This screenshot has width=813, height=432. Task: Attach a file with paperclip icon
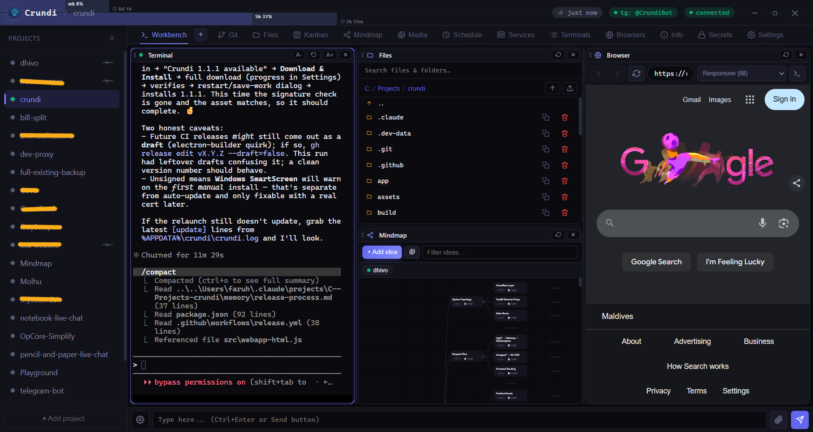click(778, 420)
